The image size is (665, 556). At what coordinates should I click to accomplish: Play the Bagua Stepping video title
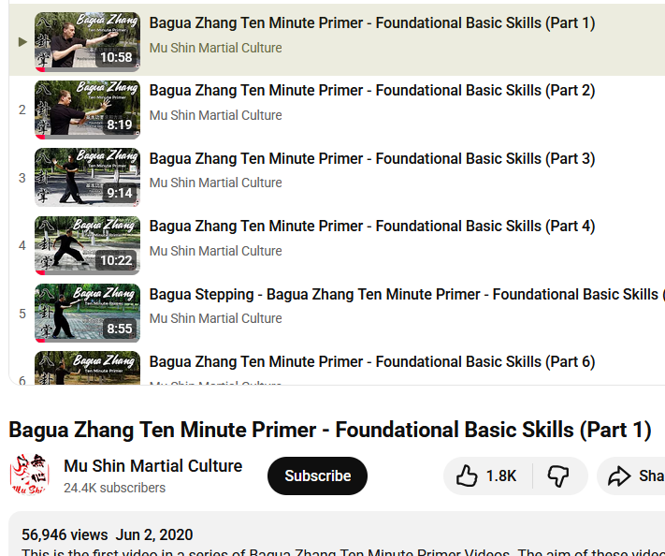pyautogui.click(x=407, y=294)
